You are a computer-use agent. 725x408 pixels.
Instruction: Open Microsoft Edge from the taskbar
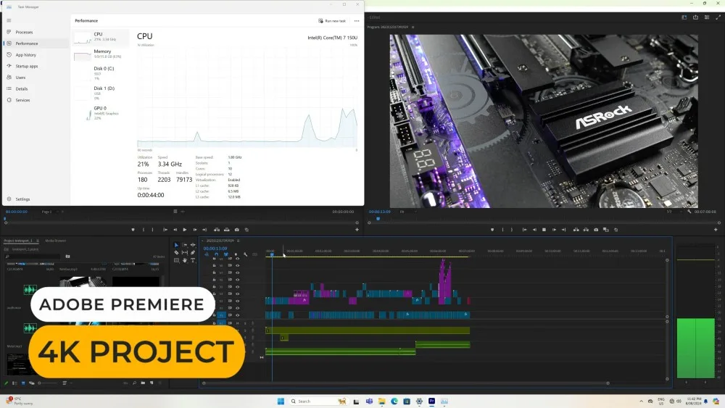click(x=394, y=401)
